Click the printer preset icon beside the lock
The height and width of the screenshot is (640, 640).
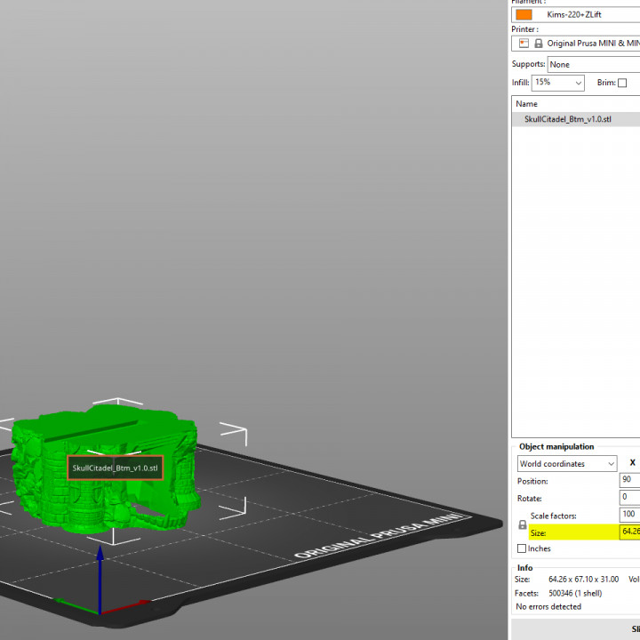coord(524,44)
